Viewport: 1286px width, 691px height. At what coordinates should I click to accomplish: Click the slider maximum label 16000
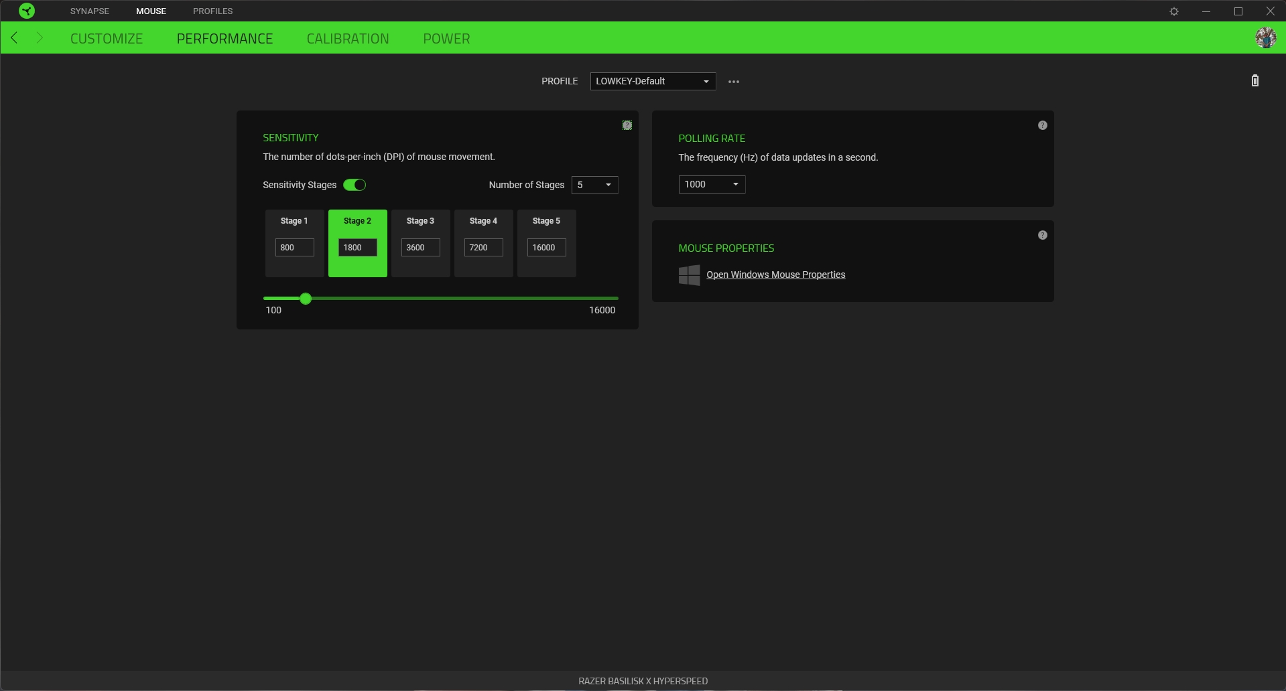pos(602,310)
